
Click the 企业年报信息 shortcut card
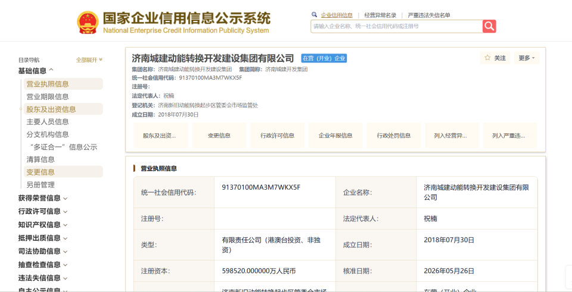pyautogui.click(x=335, y=136)
